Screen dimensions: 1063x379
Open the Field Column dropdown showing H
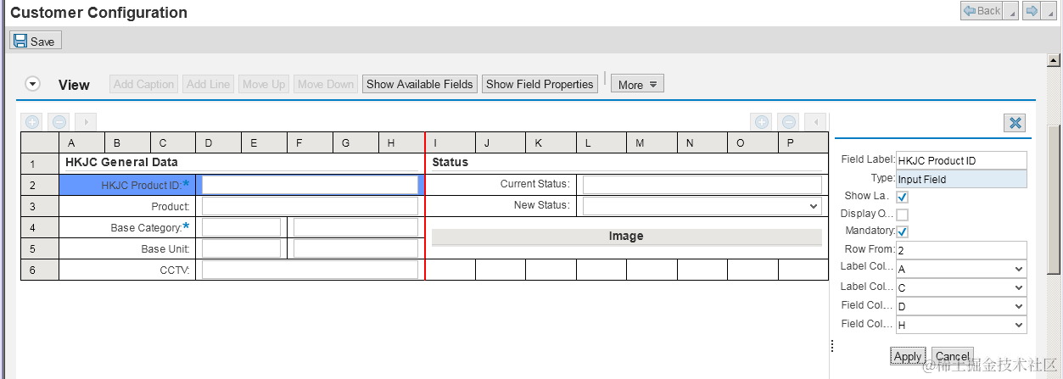click(961, 325)
